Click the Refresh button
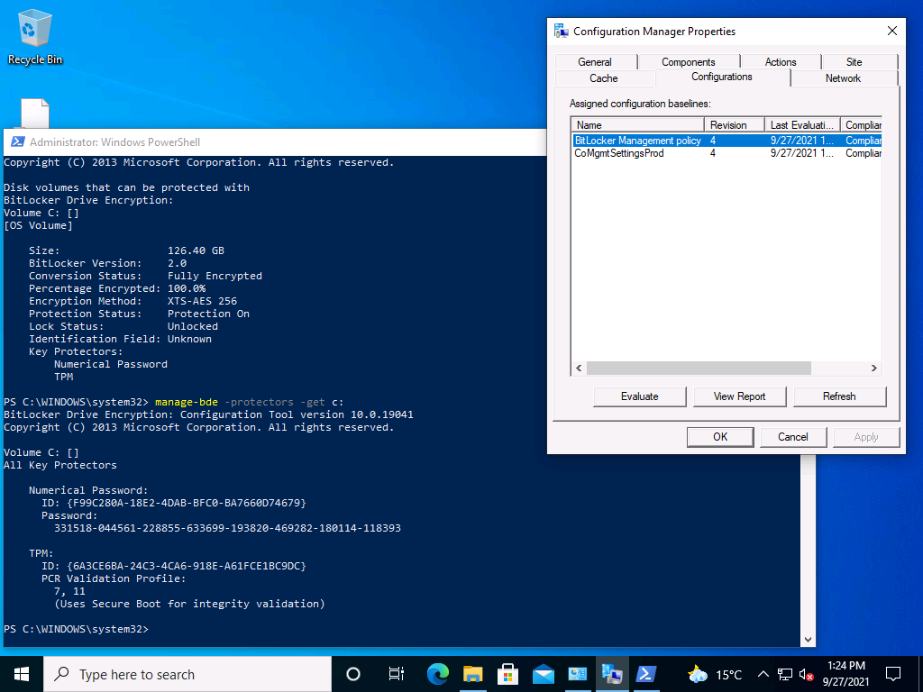This screenshot has height=692, width=923. (839, 396)
